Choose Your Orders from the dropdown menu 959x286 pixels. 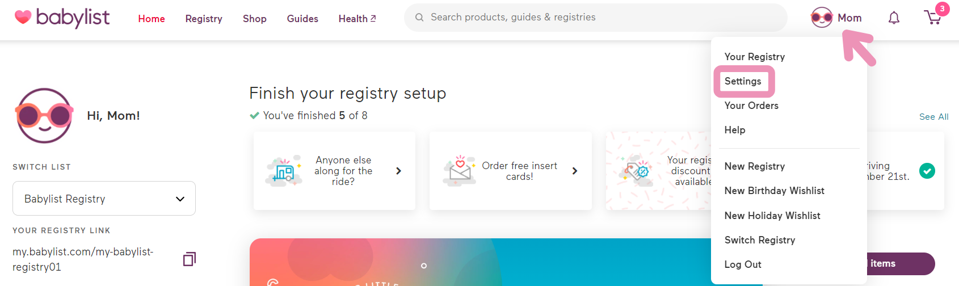tap(751, 106)
